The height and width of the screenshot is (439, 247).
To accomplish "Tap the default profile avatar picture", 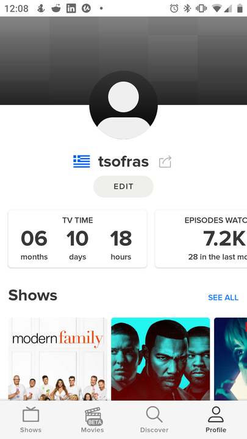I will 123,105.
